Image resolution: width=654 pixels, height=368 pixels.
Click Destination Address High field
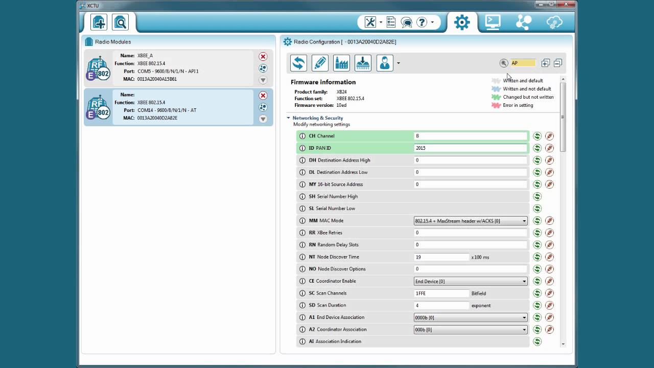click(470, 160)
